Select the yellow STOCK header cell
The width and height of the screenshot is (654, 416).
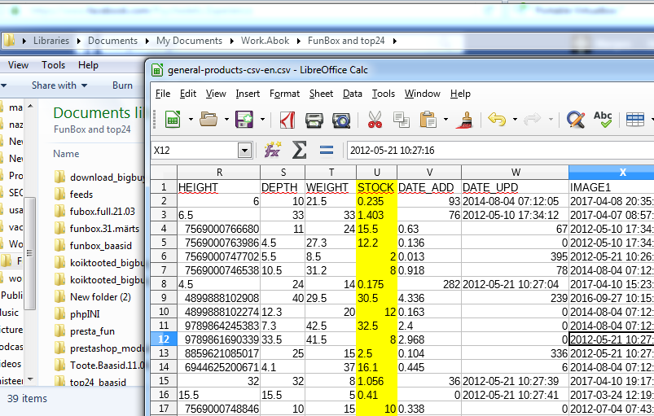[x=376, y=187]
